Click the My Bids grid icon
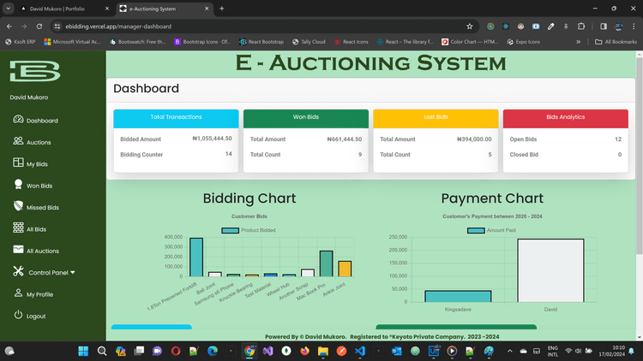 (x=18, y=163)
